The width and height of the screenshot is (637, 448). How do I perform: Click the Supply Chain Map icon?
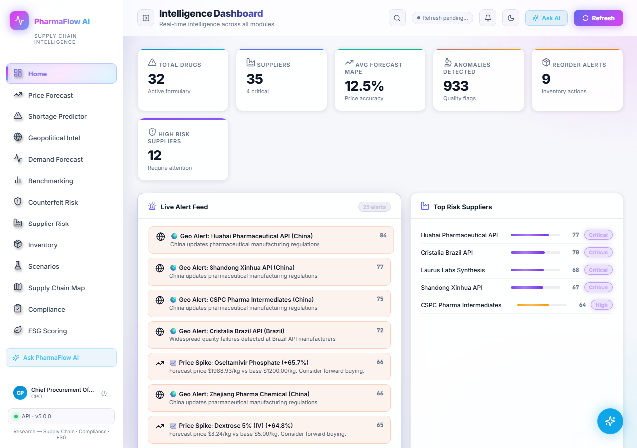point(18,287)
